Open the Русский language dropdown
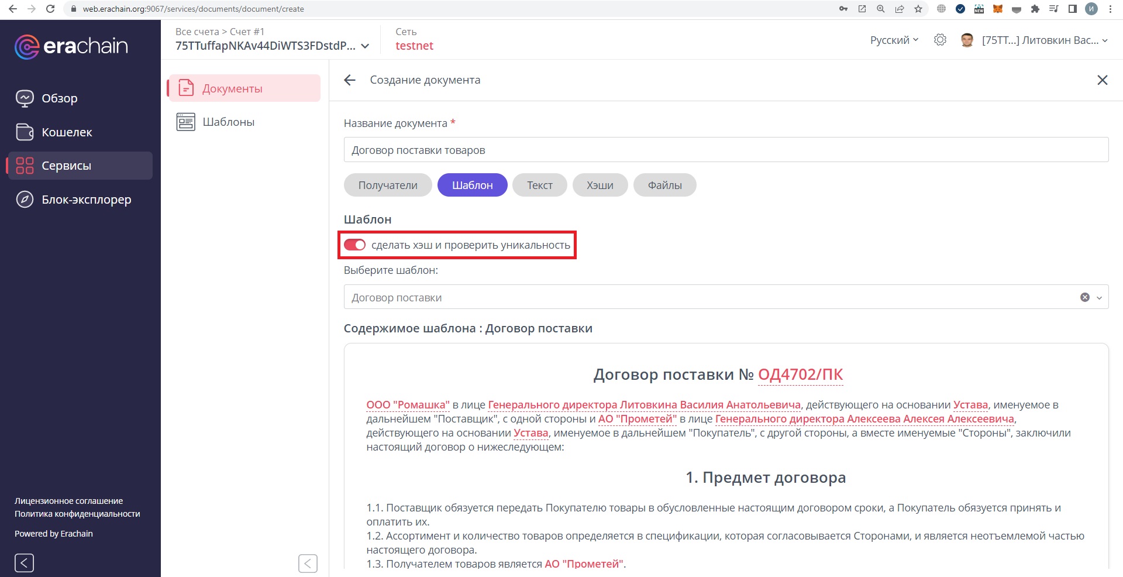Viewport: 1123px width, 577px height. pos(893,39)
